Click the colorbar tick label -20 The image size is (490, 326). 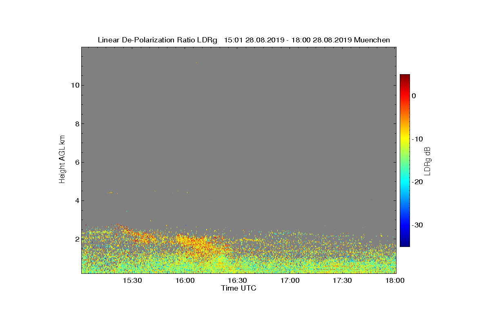click(417, 182)
